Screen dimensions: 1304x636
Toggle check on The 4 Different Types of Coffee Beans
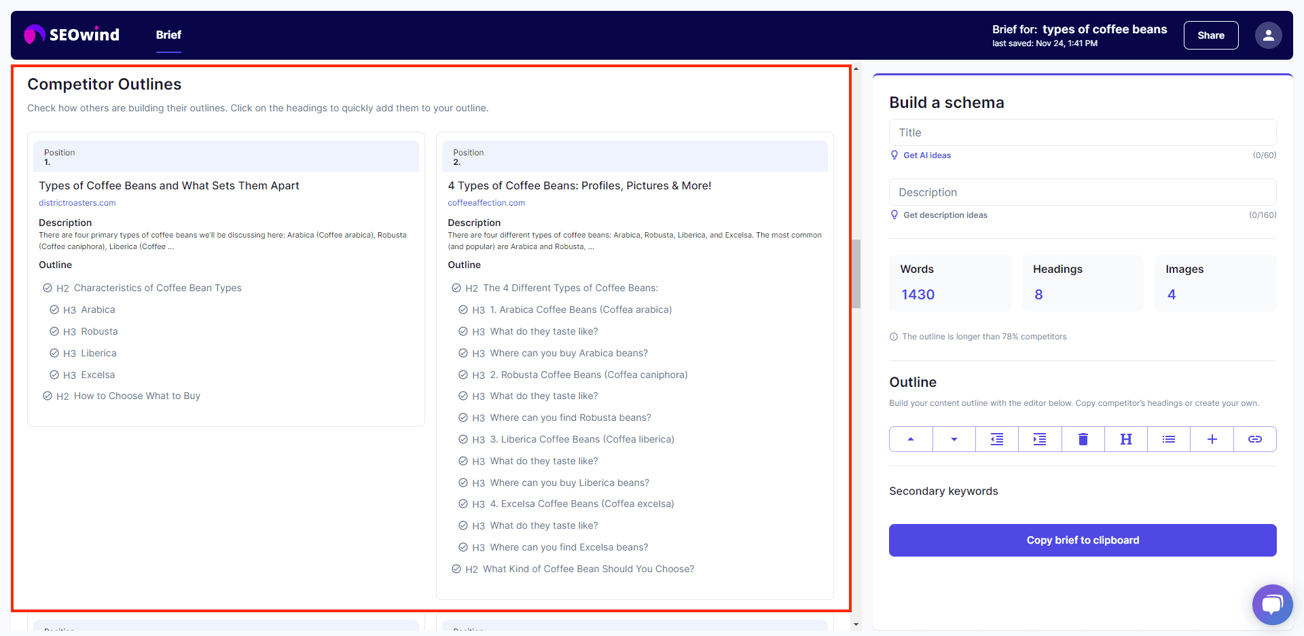(456, 288)
